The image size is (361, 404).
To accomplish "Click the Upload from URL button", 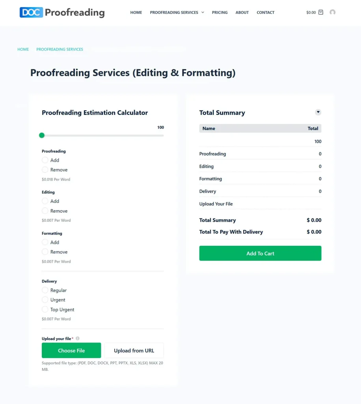I will 134,350.
